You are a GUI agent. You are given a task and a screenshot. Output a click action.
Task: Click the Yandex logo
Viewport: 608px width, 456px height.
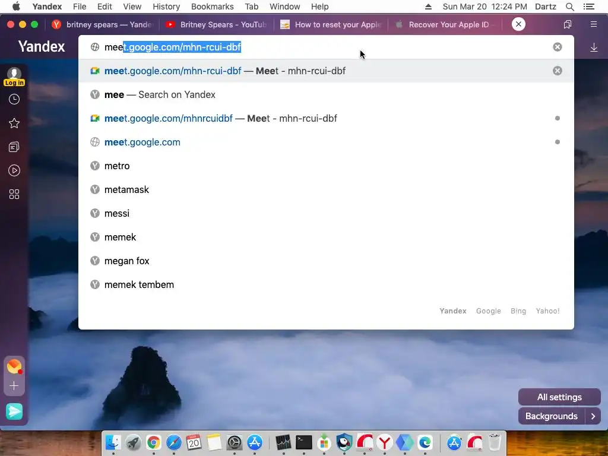[42, 46]
